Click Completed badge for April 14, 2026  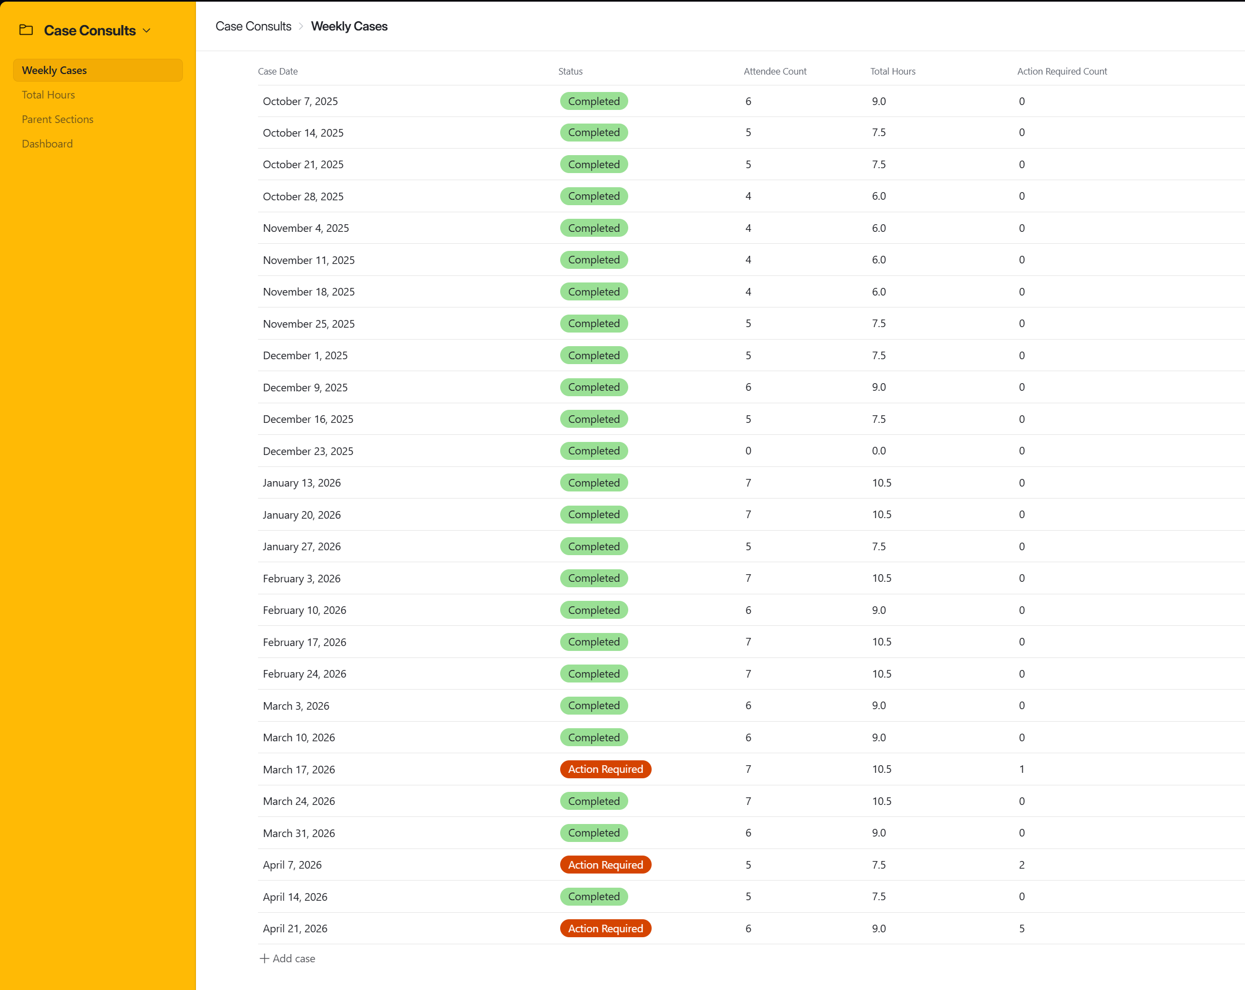(594, 896)
